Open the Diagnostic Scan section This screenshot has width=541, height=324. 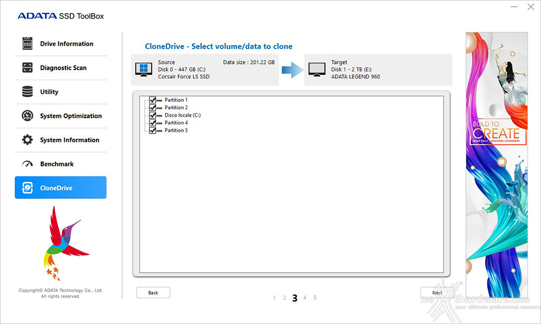(61, 68)
